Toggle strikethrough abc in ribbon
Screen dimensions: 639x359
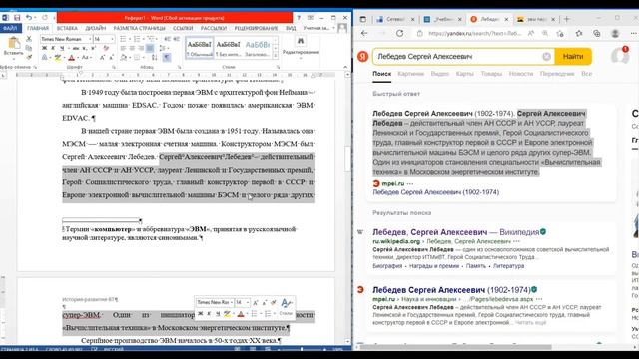click(76, 48)
